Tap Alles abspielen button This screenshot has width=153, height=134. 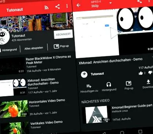tap(34, 48)
